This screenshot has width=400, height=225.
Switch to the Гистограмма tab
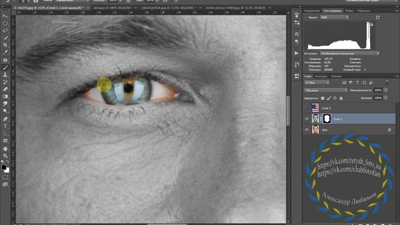click(x=332, y=11)
